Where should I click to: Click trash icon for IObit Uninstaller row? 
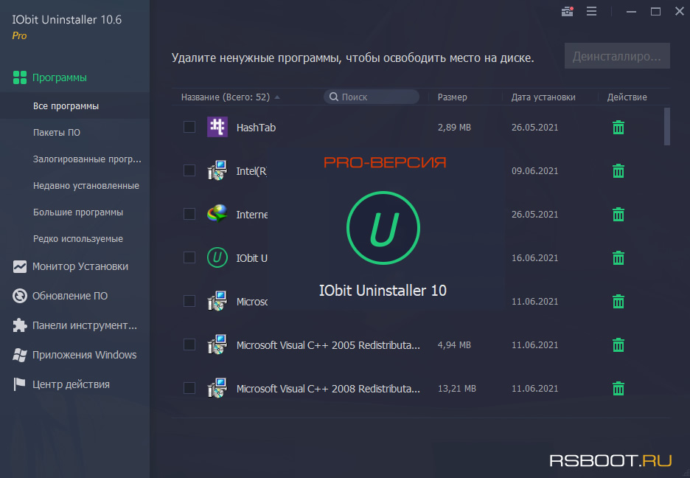[618, 258]
